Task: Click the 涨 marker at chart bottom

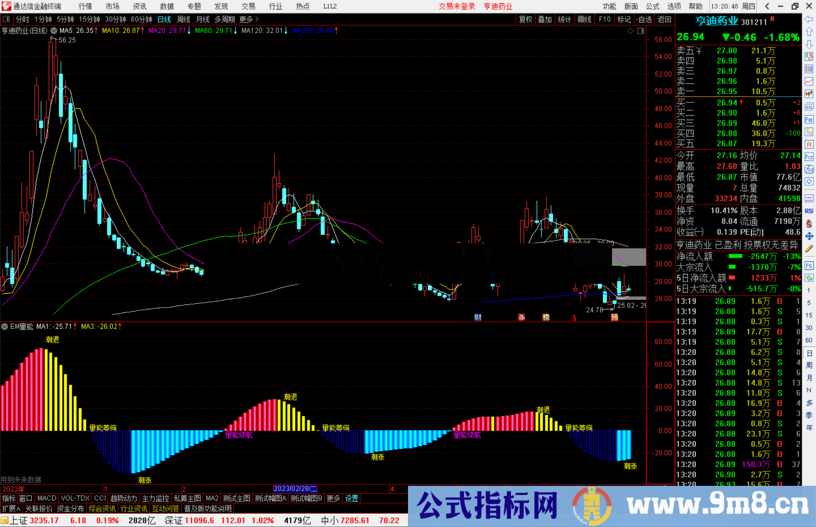Action: point(522,317)
